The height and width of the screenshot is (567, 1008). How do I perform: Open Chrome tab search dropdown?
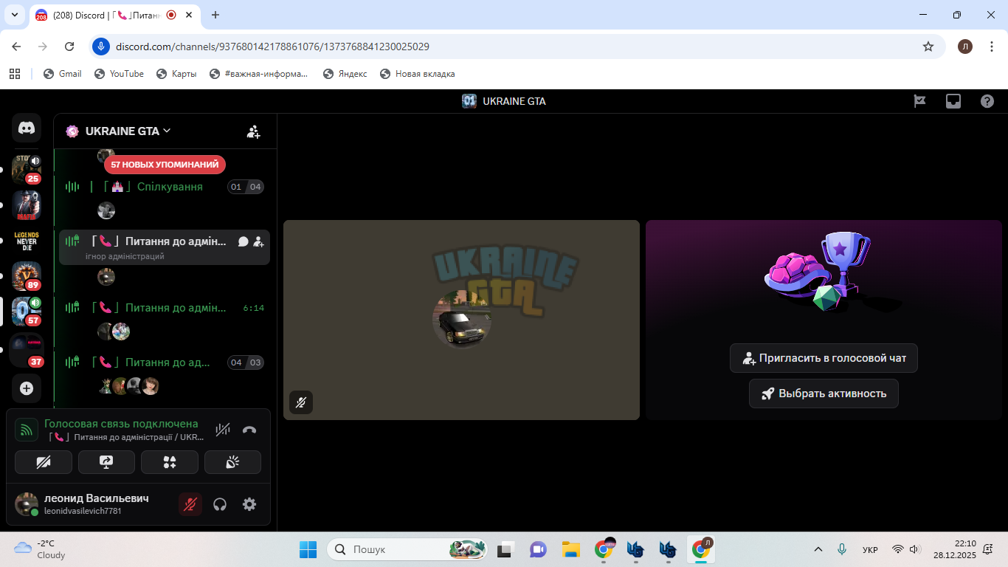click(x=14, y=15)
